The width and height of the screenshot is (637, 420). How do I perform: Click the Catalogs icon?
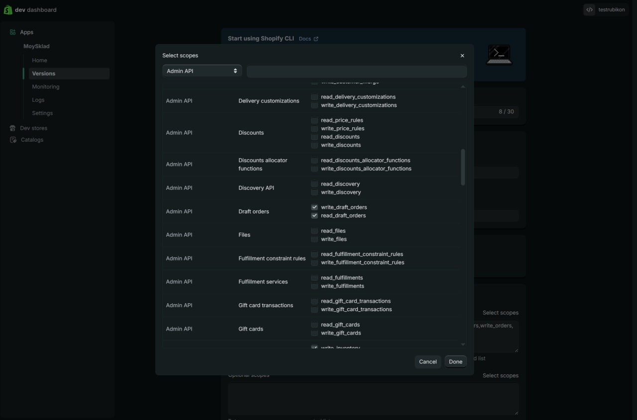(13, 140)
